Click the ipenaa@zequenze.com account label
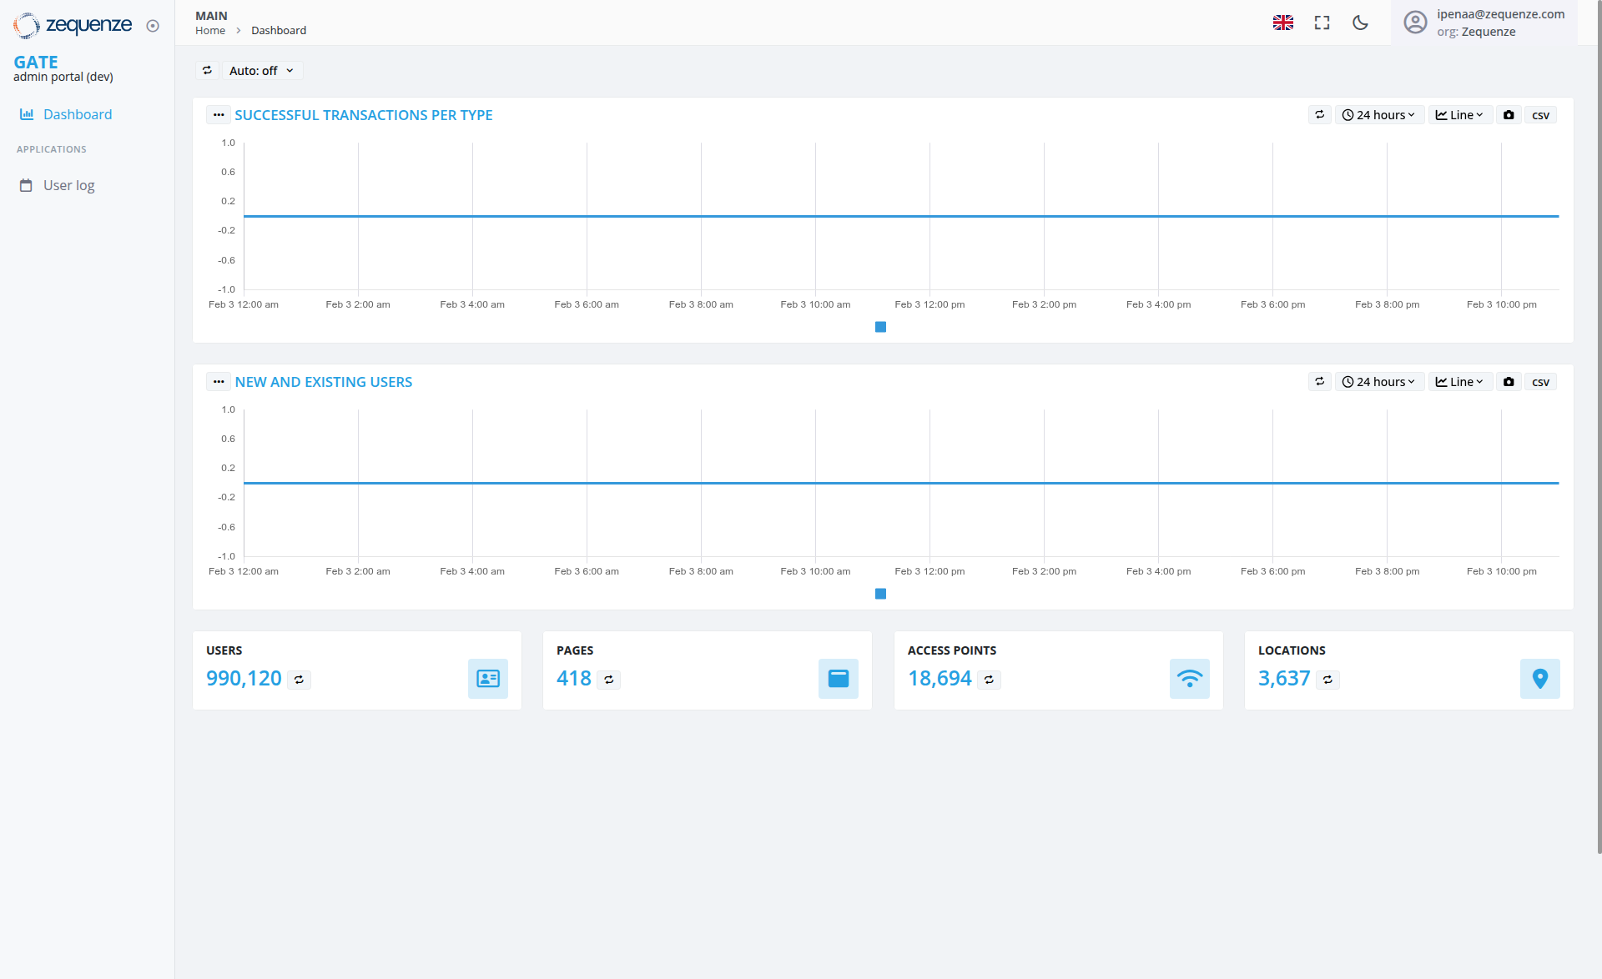This screenshot has height=979, width=1602. tap(1500, 14)
